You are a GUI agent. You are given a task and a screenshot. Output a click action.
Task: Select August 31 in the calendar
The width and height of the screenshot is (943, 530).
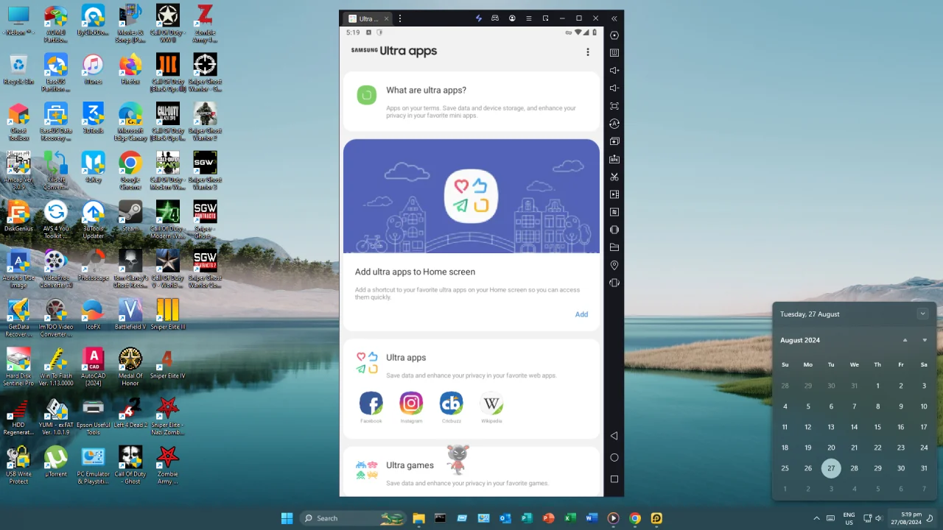click(924, 468)
